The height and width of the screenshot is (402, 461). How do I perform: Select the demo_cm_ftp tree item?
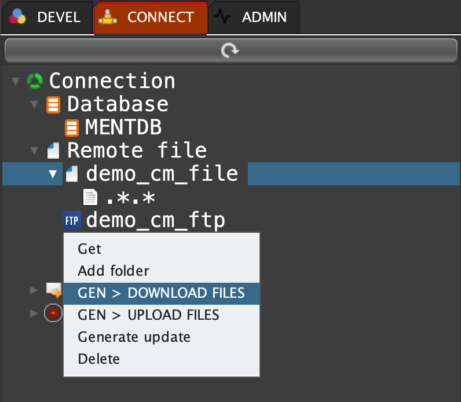click(x=155, y=221)
